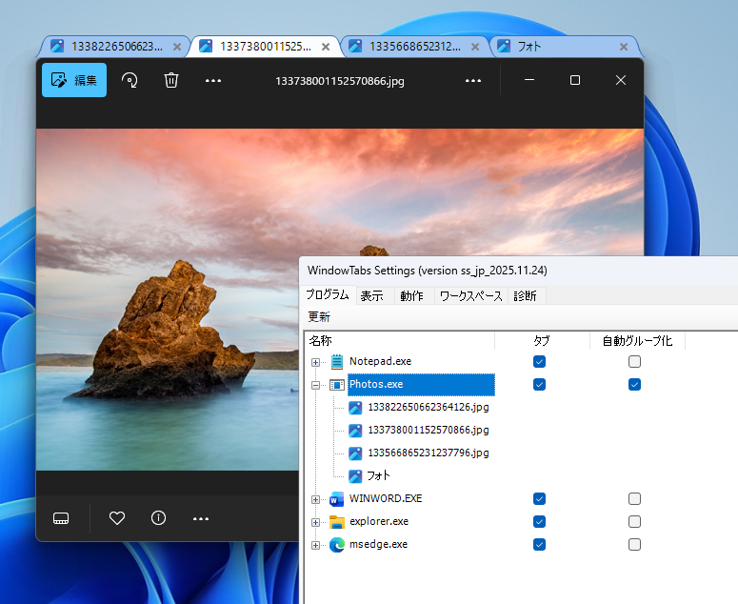
Task: Click the タブ column header
Action: pyautogui.click(x=542, y=340)
